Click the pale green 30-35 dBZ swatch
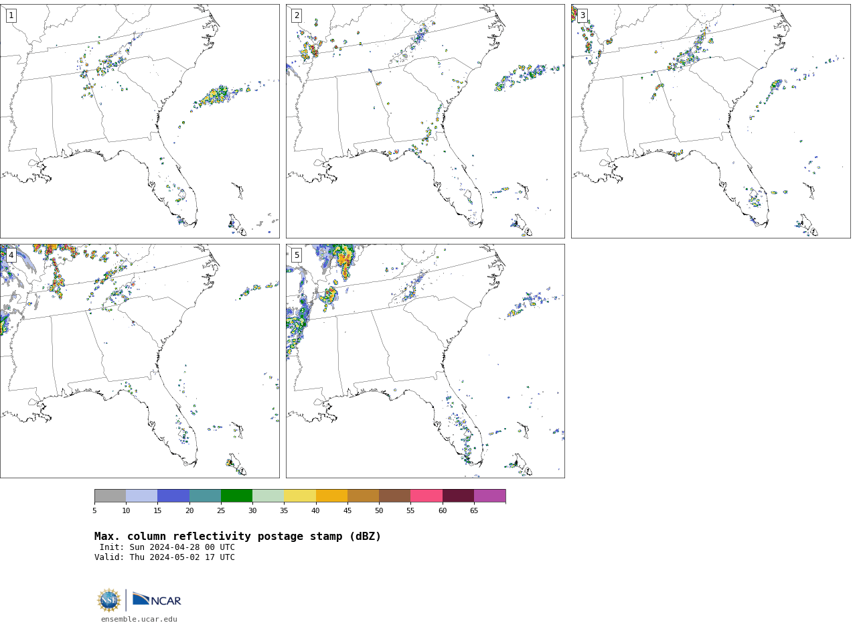This screenshot has height=627, width=857. coord(268,496)
